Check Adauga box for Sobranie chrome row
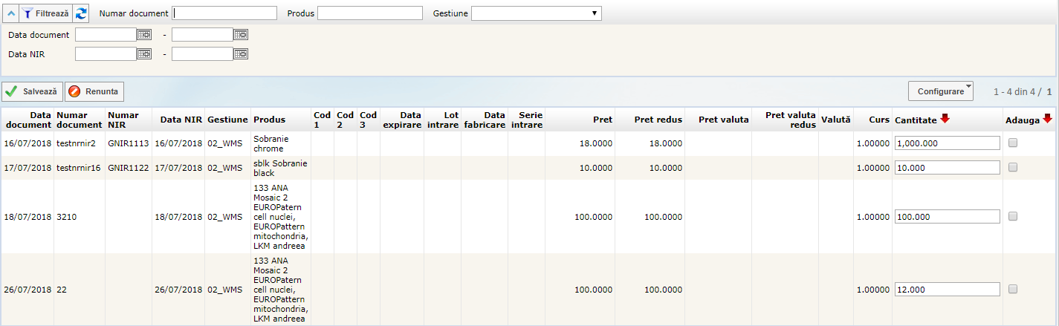The image size is (1059, 326). [x=1012, y=144]
